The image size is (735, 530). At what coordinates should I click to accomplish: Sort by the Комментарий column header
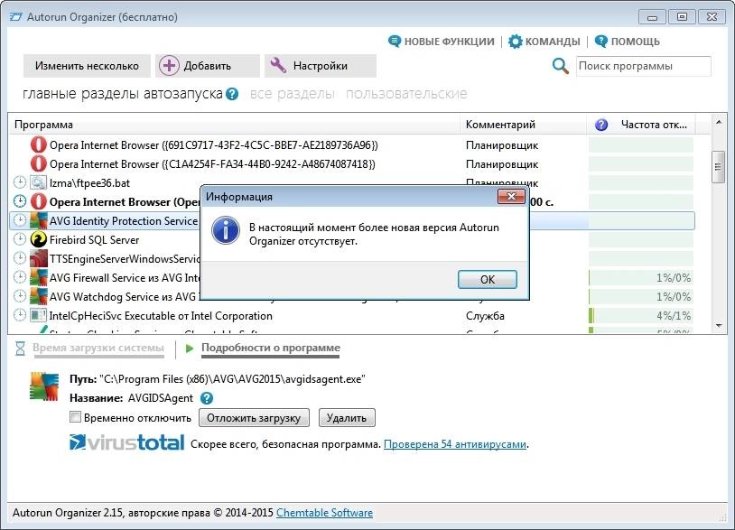click(x=523, y=125)
